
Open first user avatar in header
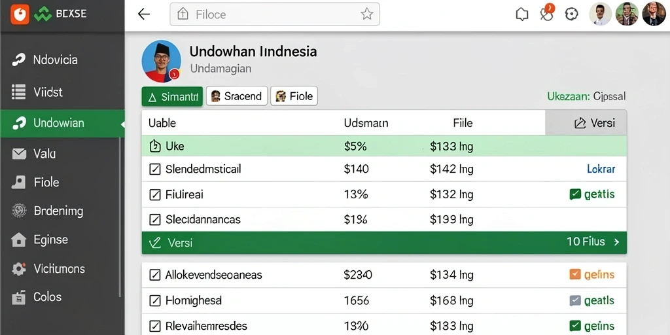[x=601, y=14]
